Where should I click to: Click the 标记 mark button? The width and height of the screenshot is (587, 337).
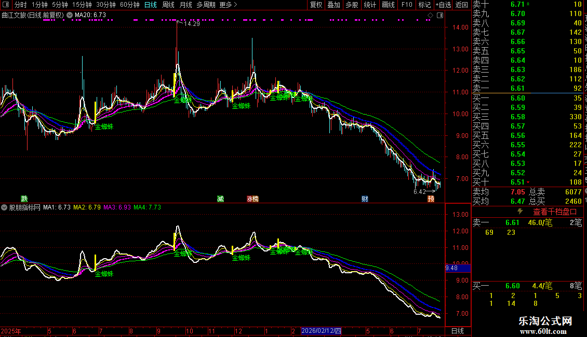[x=424, y=5]
